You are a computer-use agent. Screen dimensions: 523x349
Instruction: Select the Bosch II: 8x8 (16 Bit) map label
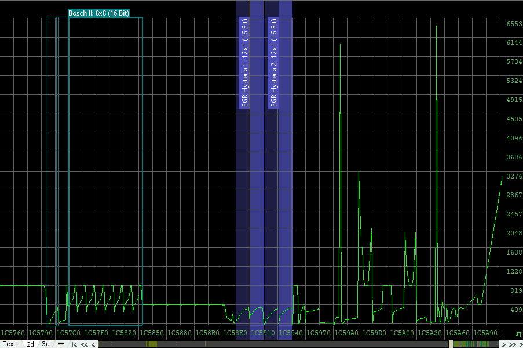tap(98, 14)
